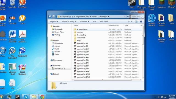
Task: Click the vertical scrollbar down arrow
Action: [x=143, y=78]
